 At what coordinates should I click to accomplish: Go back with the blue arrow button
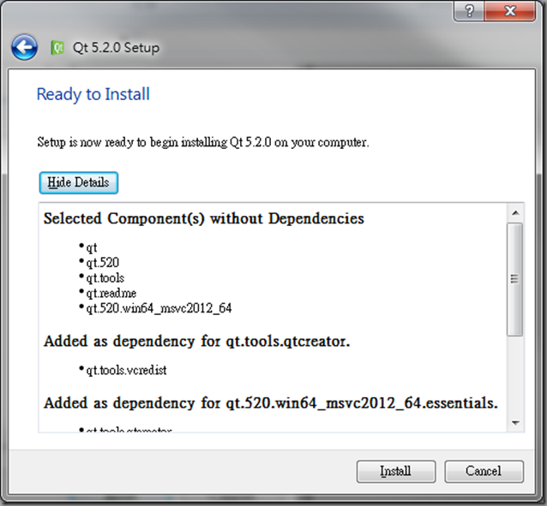point(24,47)
